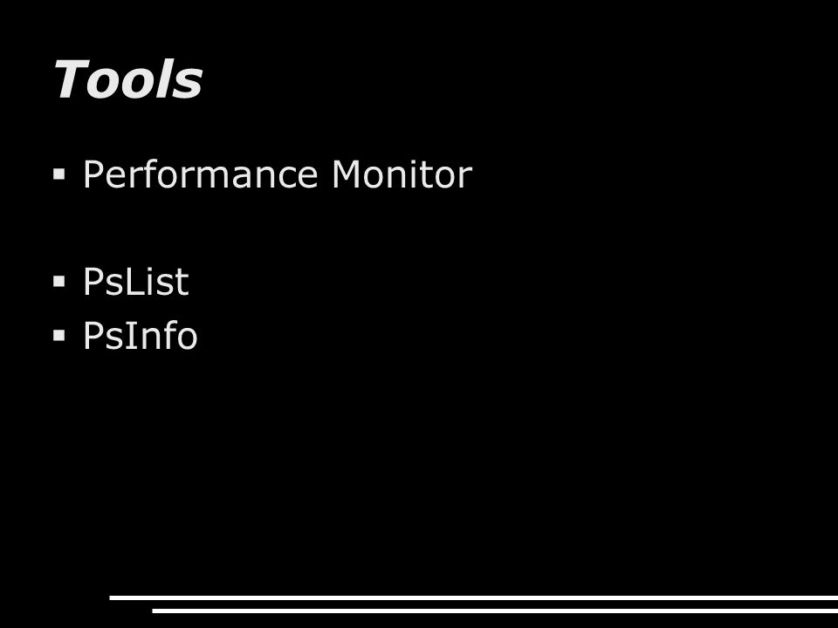Click square bullet marker beside PsInfo
The width and height of the screenshot is (838, 628).
coord(59,335)
